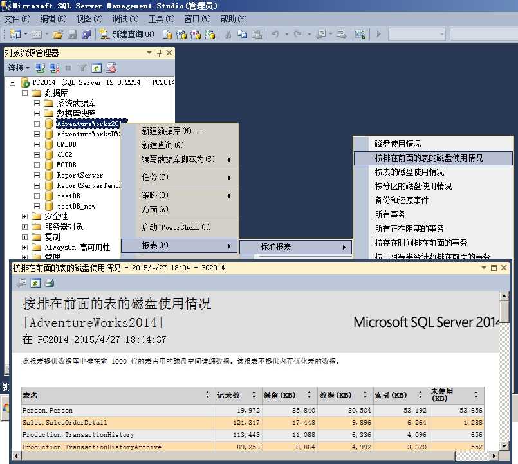Screen dimensions: 518x464
Task: Sort report by 表名 column
Action: click(207, 394)
